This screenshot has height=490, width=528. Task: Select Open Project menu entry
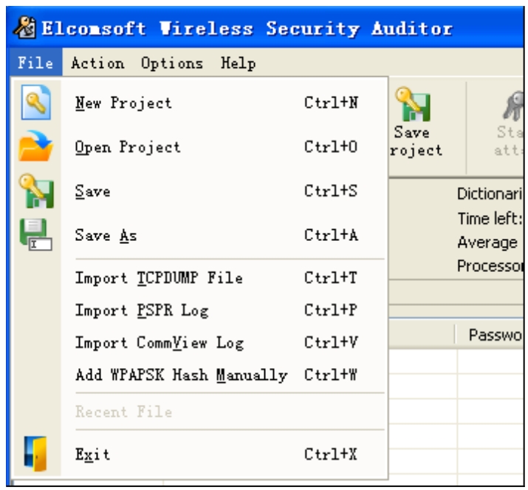click(216, 147)
